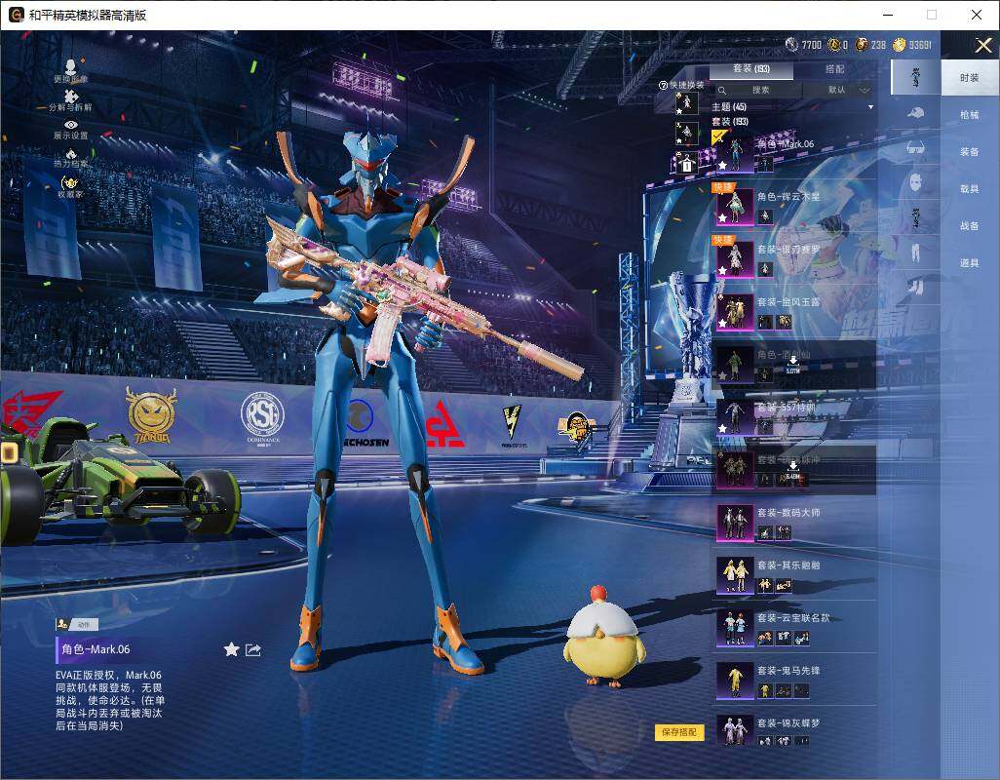Download the 5.45M outfit below 套装-SS7特训
Image resolution: width=1000 pixels, height=780 pixels.
792,470
